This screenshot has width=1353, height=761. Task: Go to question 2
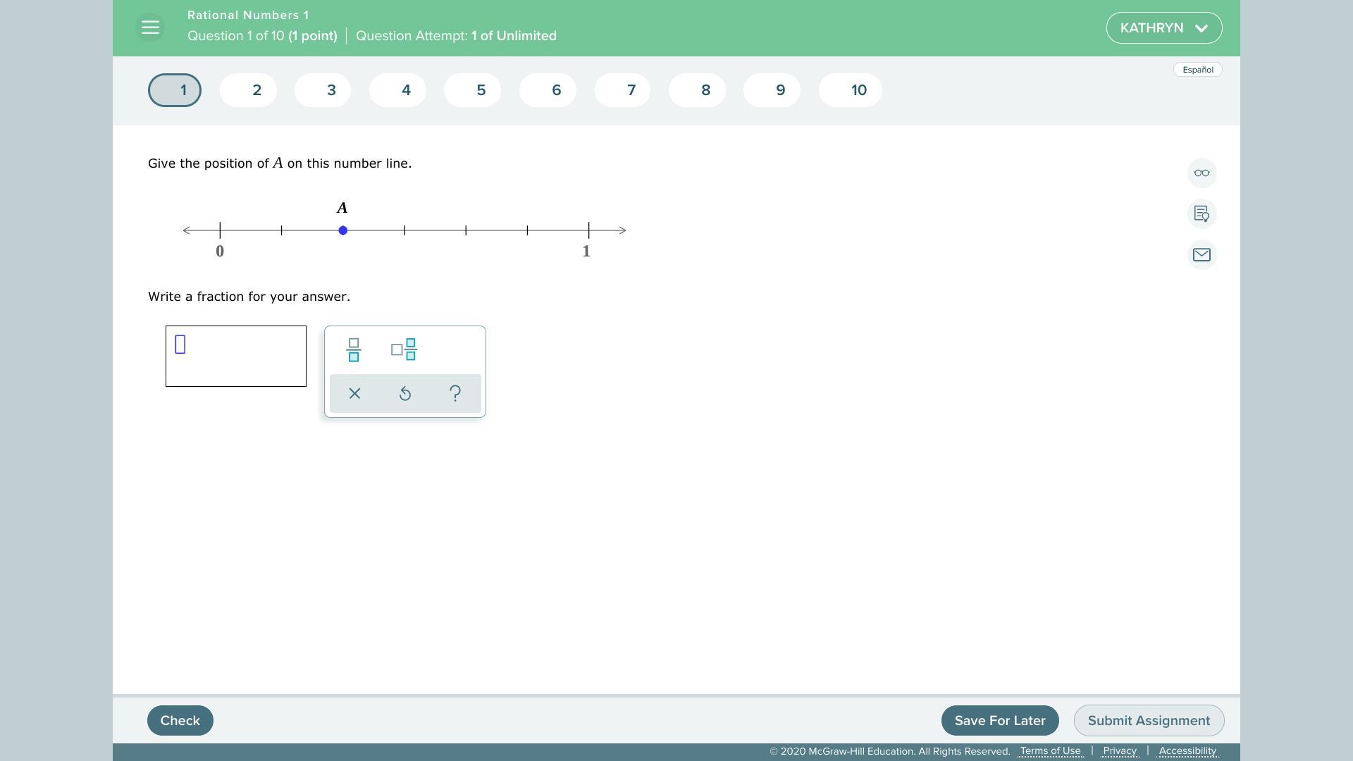click(x=248, y=90)
